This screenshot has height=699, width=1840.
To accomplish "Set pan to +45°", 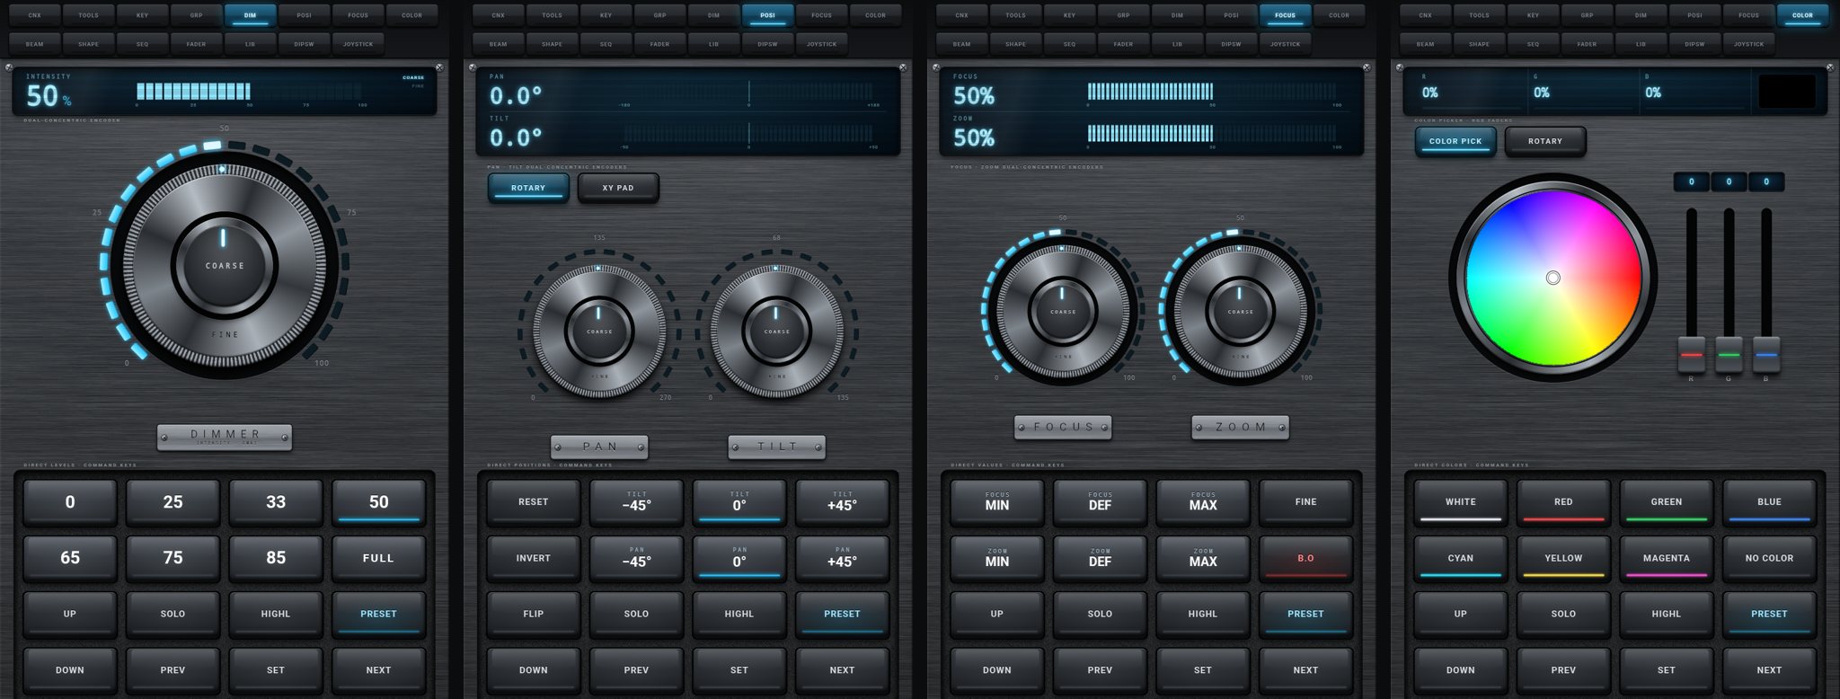I will 842,558.
